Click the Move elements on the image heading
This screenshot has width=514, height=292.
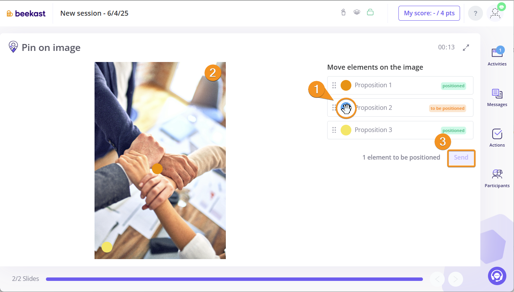375,67
